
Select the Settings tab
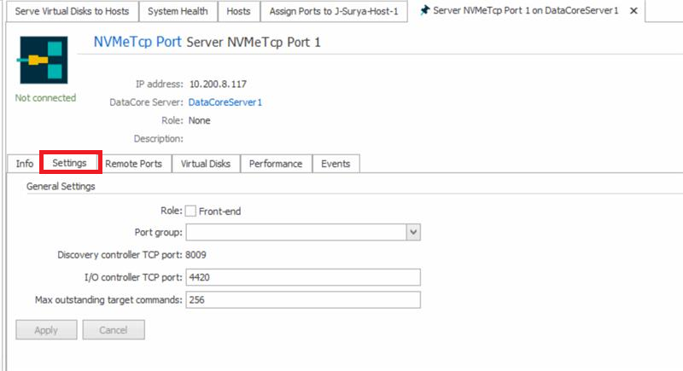[70, 163]
